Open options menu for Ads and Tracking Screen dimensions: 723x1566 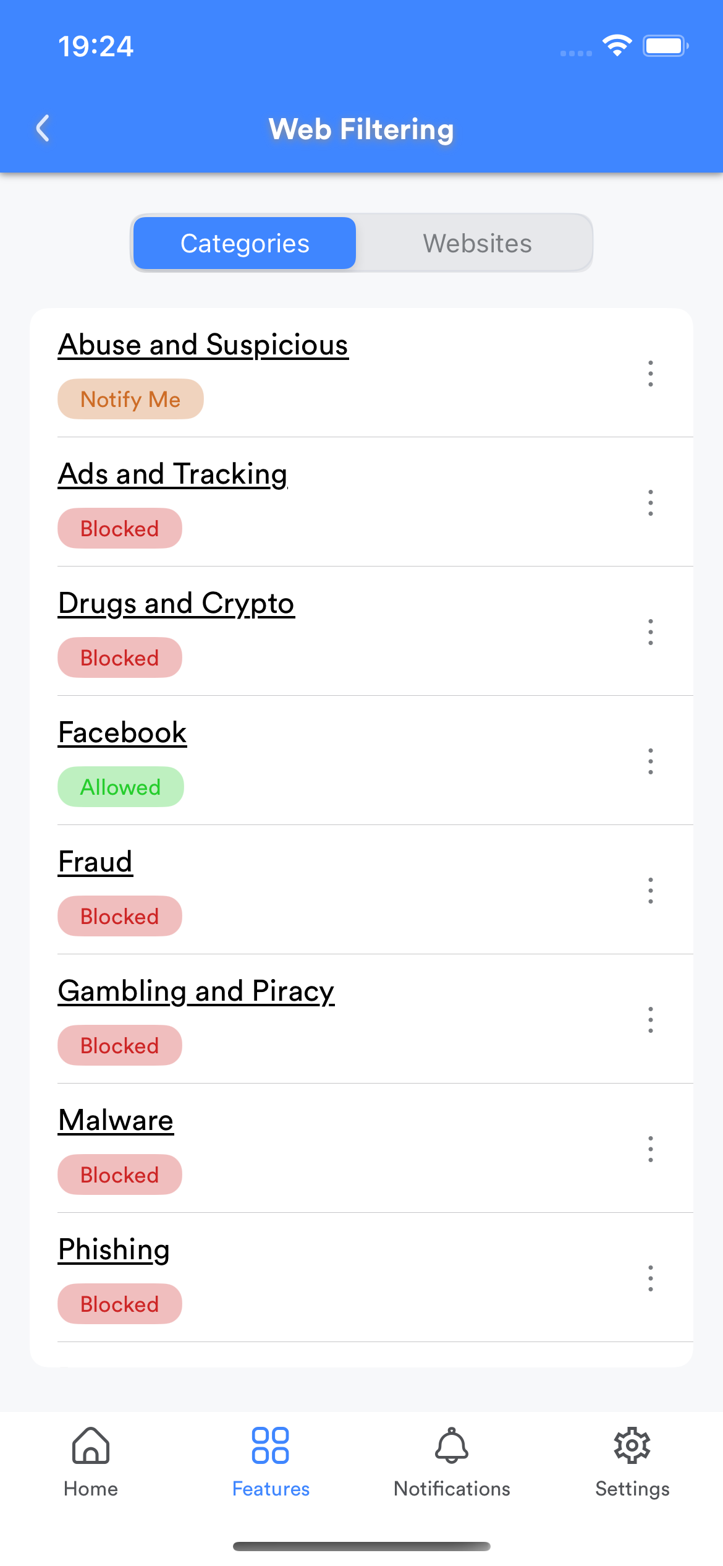point(650,503)
